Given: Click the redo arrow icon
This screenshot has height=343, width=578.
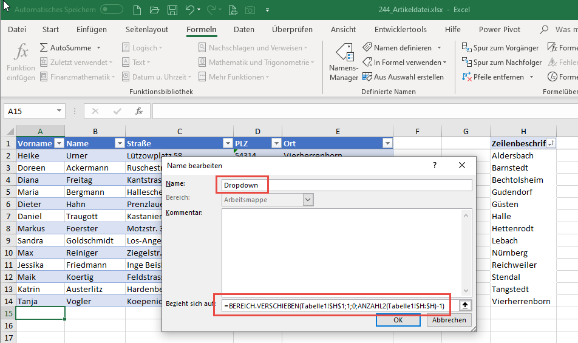Looking at the screenshot, I should click(x=211, y=10).
